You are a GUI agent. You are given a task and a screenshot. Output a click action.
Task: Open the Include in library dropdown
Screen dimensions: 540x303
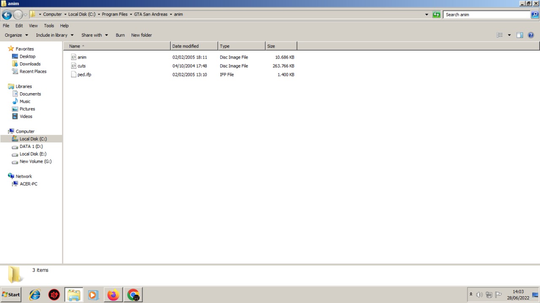[x=54, y=35]
